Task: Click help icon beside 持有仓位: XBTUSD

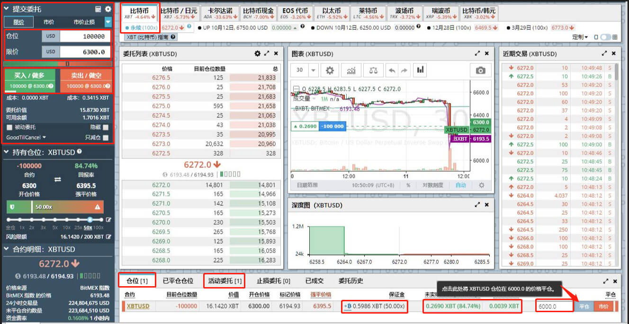Action: [79, 152]
